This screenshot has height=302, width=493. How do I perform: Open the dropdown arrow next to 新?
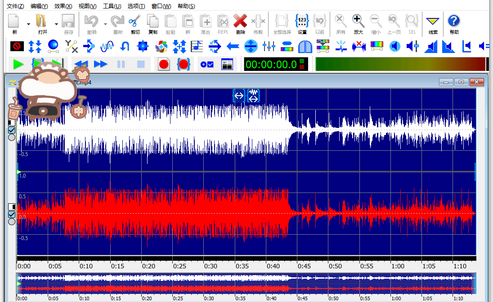[28, 24]
